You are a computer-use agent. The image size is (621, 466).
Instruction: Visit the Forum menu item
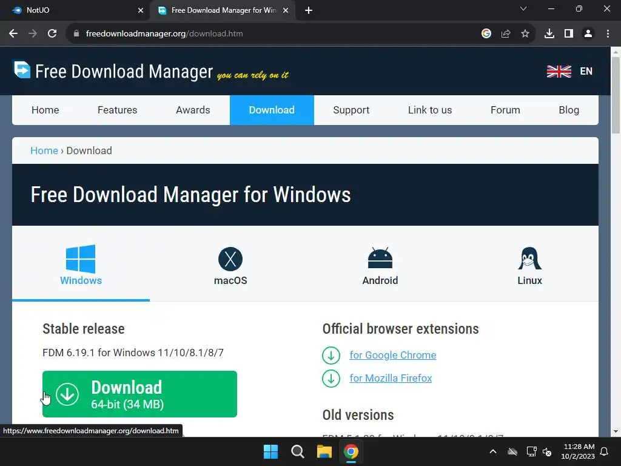coord(505,110)
